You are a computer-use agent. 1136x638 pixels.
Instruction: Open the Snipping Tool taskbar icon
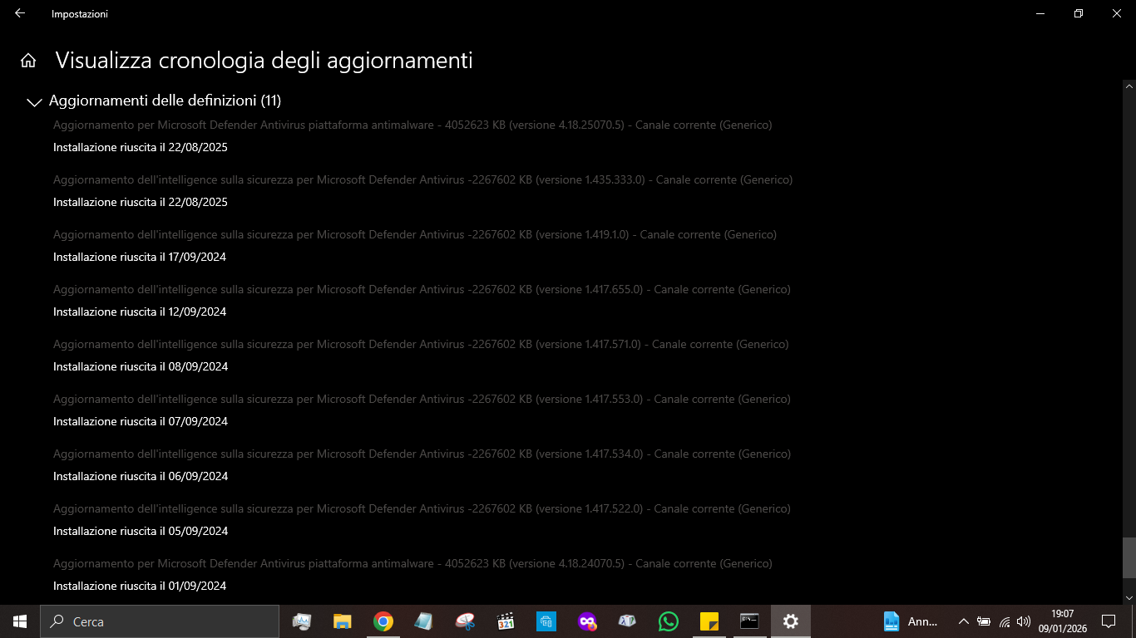465,621
